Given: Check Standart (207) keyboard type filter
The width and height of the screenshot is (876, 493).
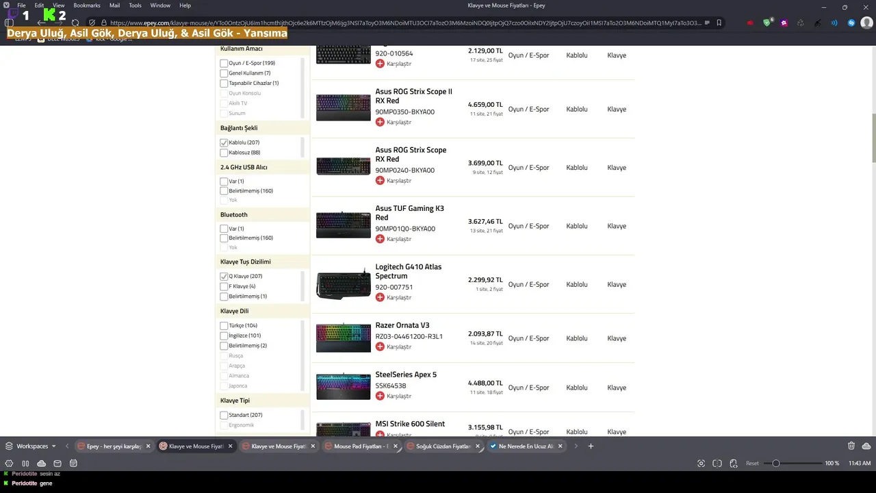Looking at the screenshot, I should pyautogui.click(x=224, y=415).
